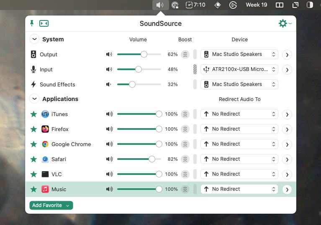Mute the Sound Effects speaker icon
The width and height of the screenshot is (321, 225).
pos(108,84)
